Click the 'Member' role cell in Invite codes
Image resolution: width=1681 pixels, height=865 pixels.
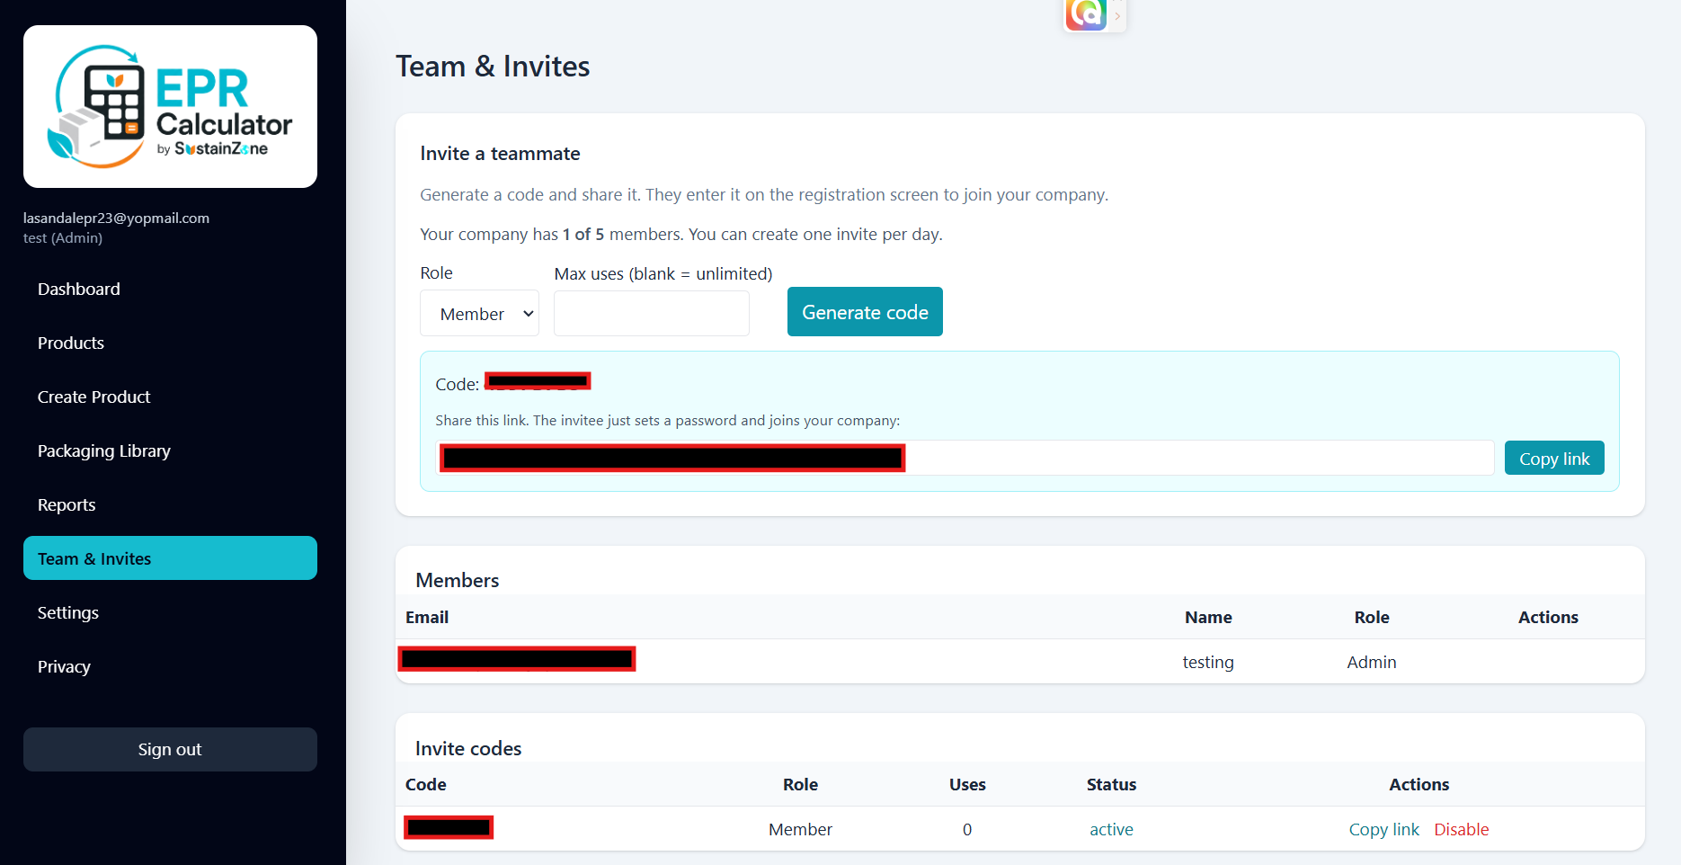coord(800,829)
